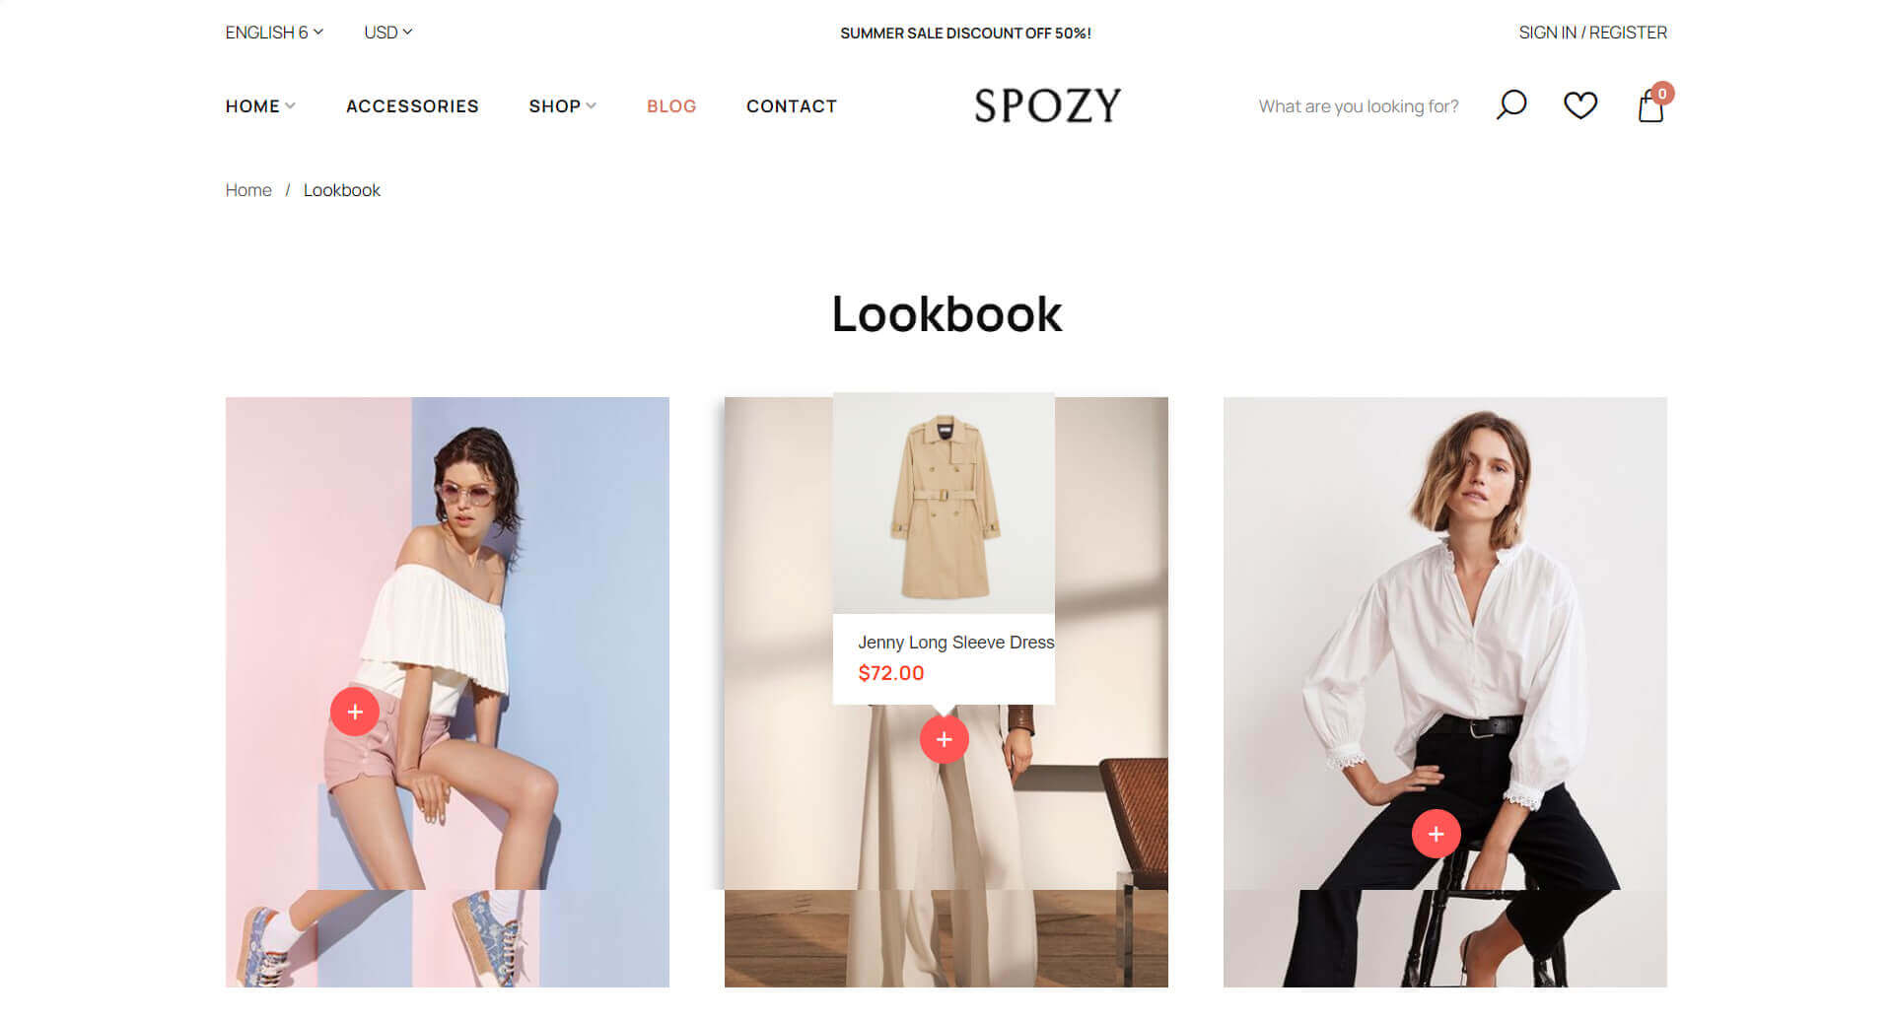
Task: Open Jenny Long Sleeve Dress product link
Action: point(955,643)
